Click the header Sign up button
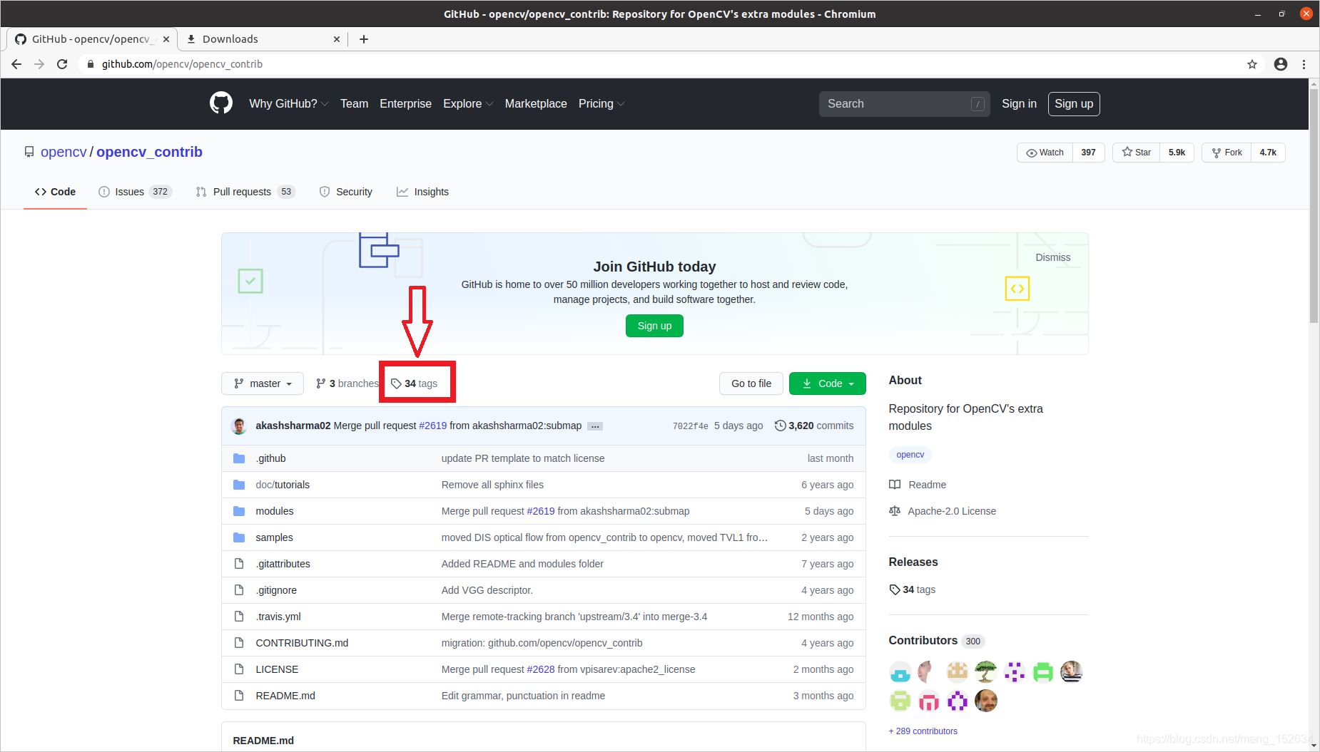Viewport: 1320px width, 752px height. click(x=1074, y=104)
